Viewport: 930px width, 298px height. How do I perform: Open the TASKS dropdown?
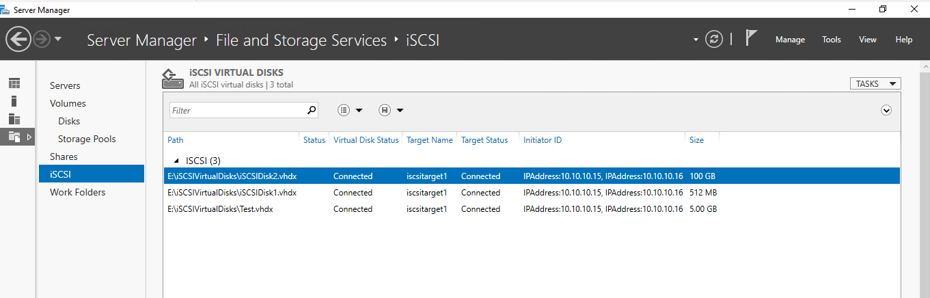click(875, 83)
